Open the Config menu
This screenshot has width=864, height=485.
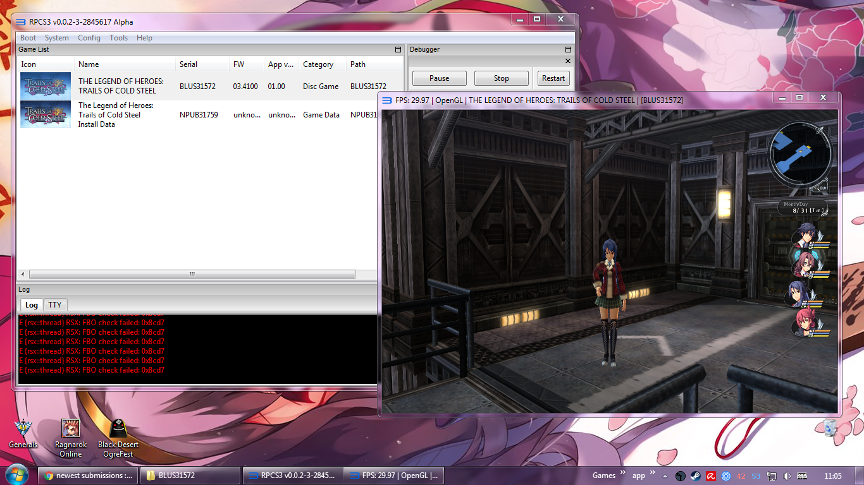tap(89, 38)
